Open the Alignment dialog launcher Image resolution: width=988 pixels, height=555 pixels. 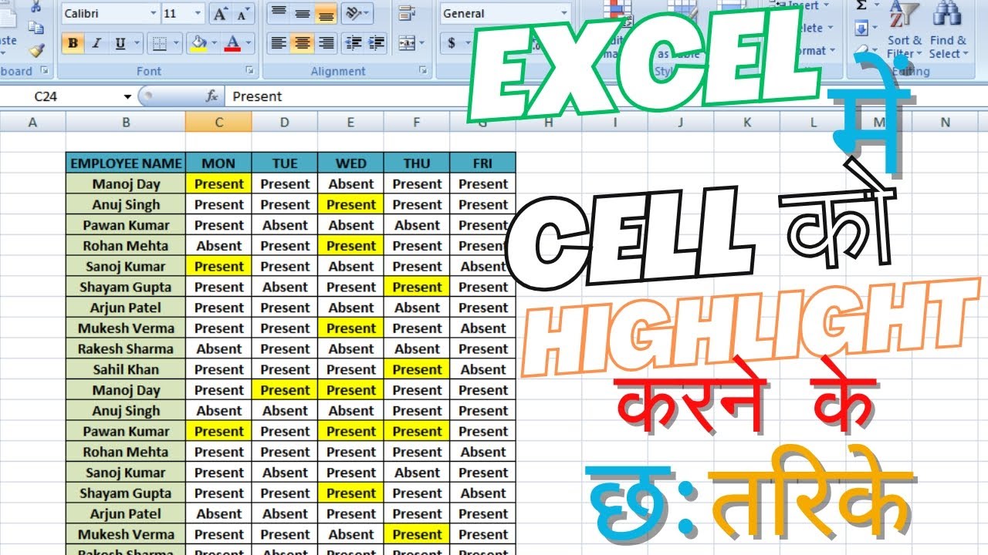pyautogui.click(x=423, y=70)
